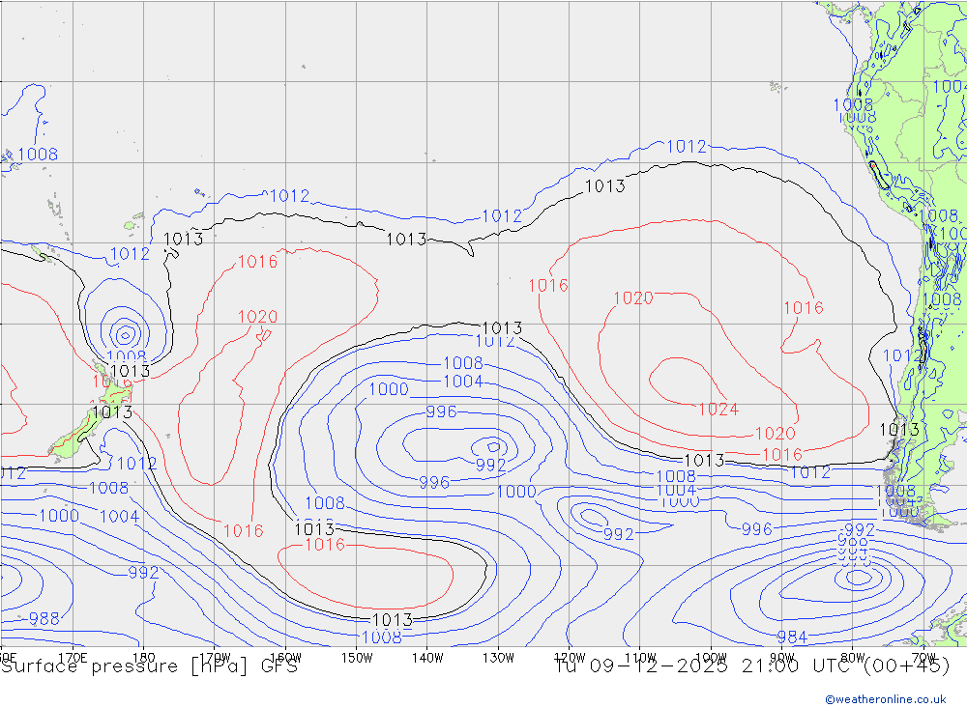
Task: Open the weatheronline.co.uk copyright link
Action: coord(885,698)
